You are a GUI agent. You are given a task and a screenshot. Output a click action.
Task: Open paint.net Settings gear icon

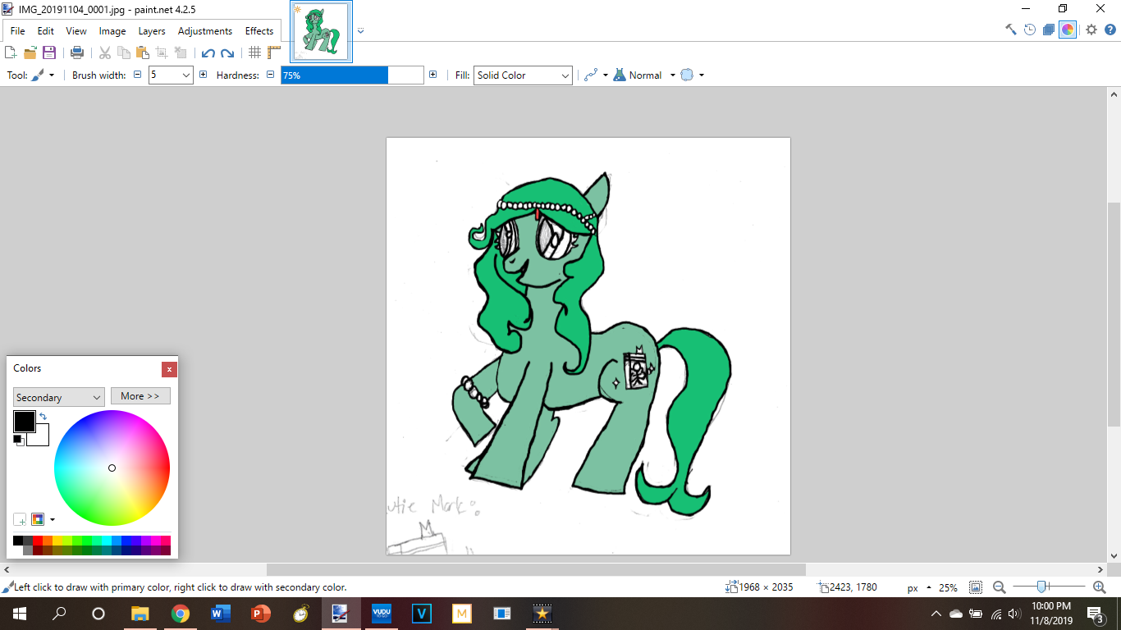1091,30
